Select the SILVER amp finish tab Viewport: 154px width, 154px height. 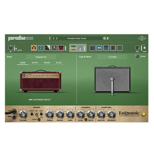(x=35, y=63)
